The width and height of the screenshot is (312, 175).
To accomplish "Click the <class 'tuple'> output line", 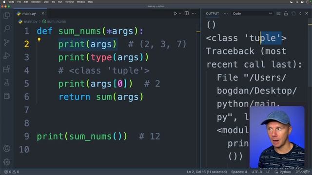I will [246, 38].
